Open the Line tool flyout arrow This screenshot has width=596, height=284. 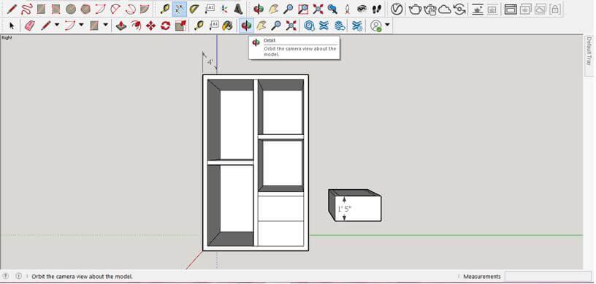pos(57,26)
